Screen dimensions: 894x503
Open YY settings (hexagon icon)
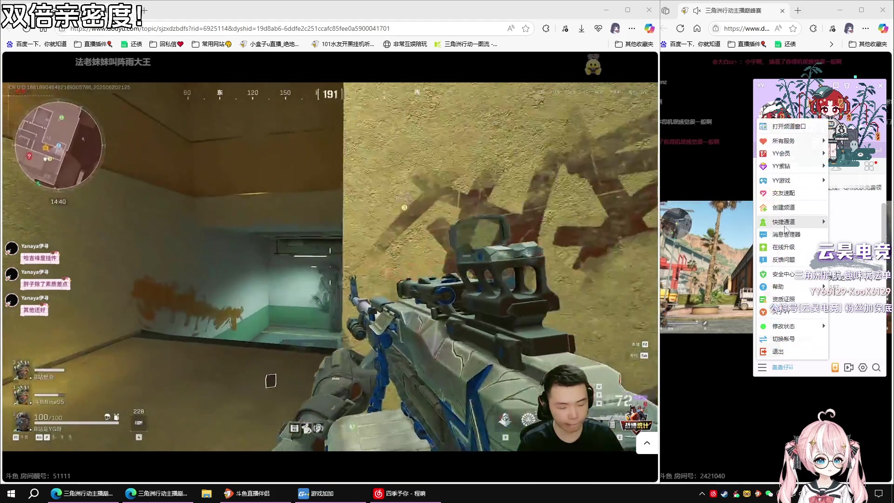tap(863, 367)
